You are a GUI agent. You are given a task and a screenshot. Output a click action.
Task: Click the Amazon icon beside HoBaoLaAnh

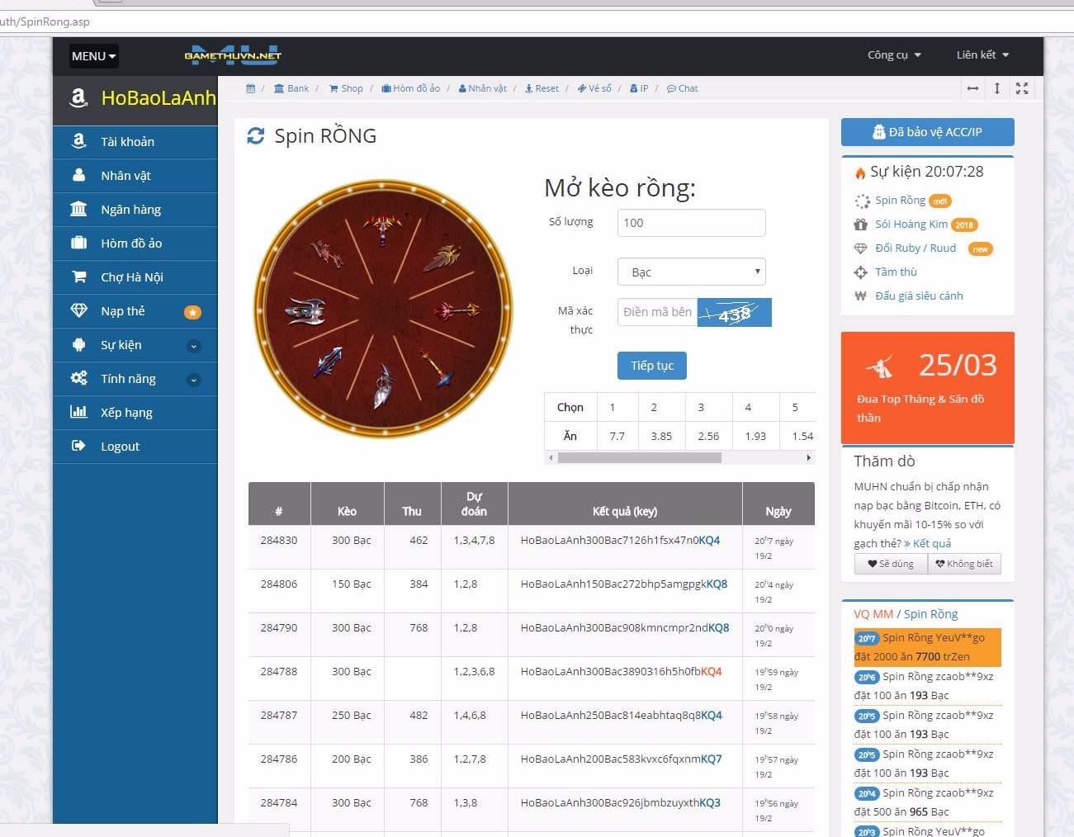pos(78,98)
